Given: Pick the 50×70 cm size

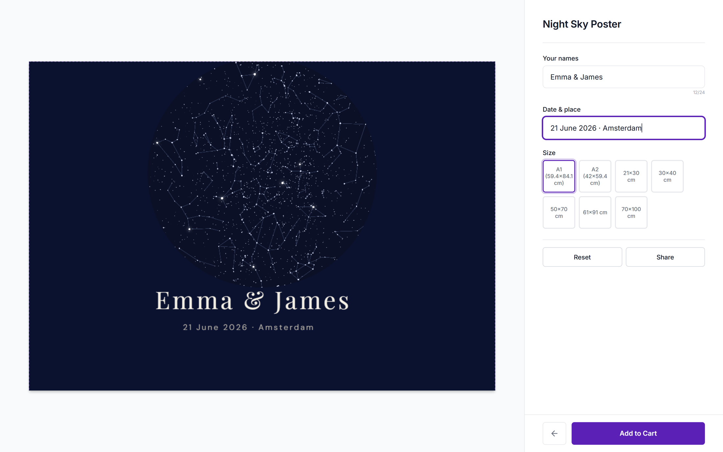Looking at the screenshot, I should 559,212.
